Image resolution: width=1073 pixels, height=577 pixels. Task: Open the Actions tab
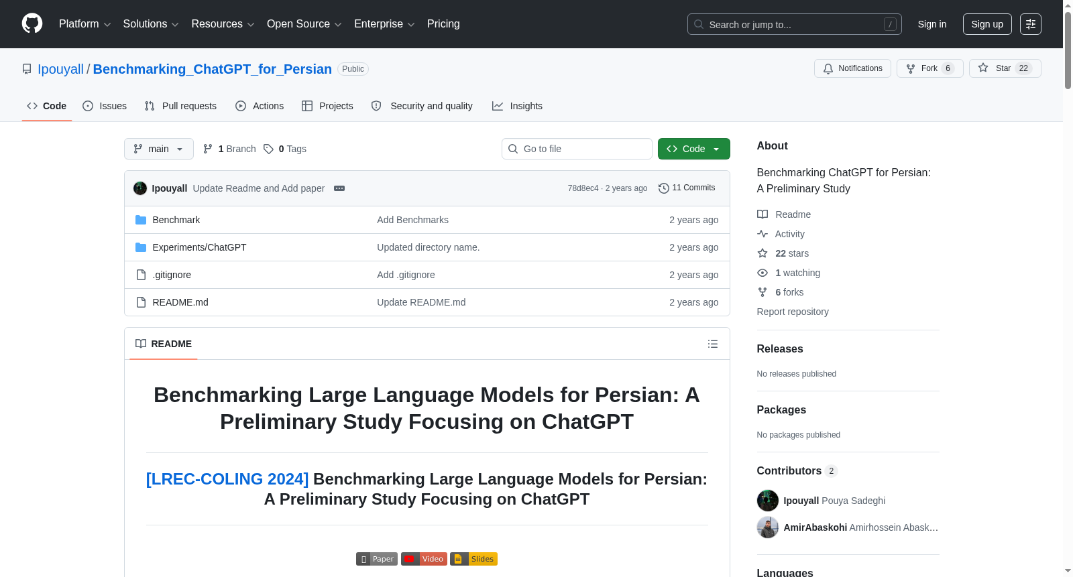(260, 106)
